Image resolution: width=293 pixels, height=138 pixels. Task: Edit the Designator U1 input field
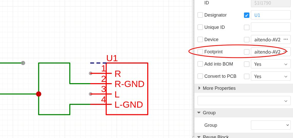[271, 15]
